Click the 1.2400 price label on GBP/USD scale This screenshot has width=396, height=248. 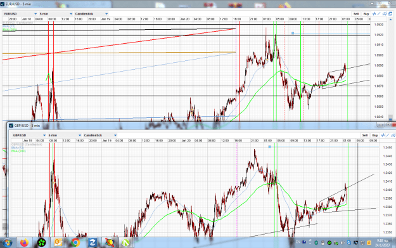pos(388,190)
